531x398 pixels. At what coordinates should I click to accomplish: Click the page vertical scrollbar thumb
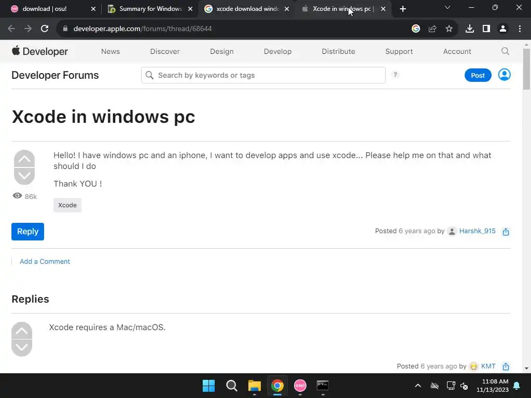pyautogui.click(x=526, y=69)
